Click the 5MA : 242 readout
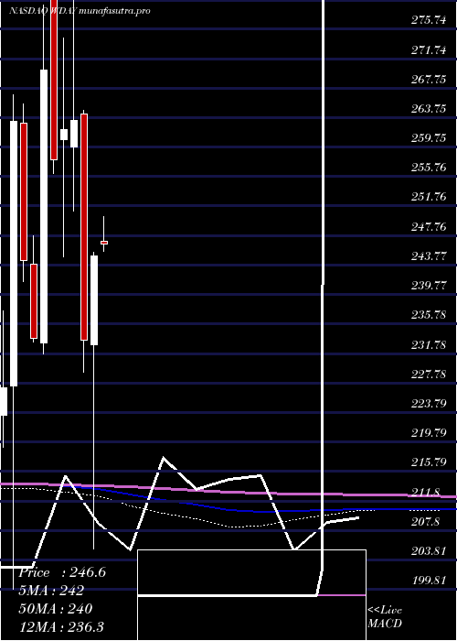The height and width of the screenshot is (641, 457). 51,591
